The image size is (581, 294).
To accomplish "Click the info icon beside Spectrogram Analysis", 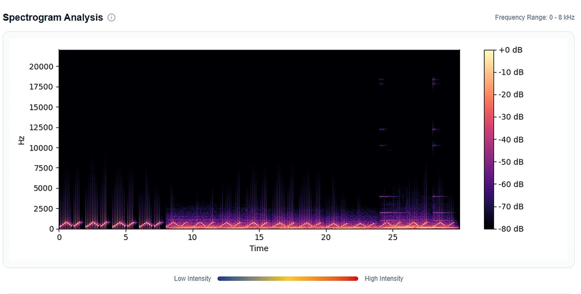I will tap(111, 18).
